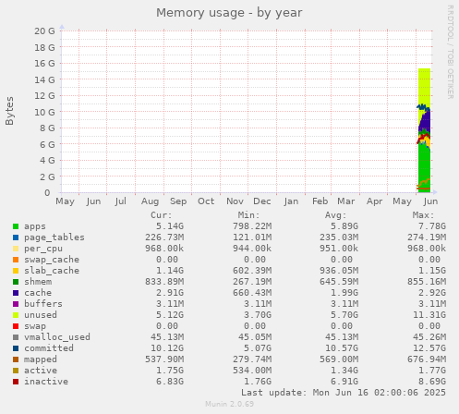Click committed max value 12.57G
This screenshot has height=414, width=459.
[429, 348]
